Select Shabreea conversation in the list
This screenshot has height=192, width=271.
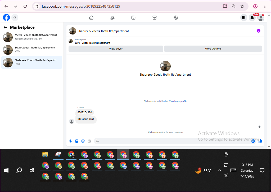click(32, 62)
